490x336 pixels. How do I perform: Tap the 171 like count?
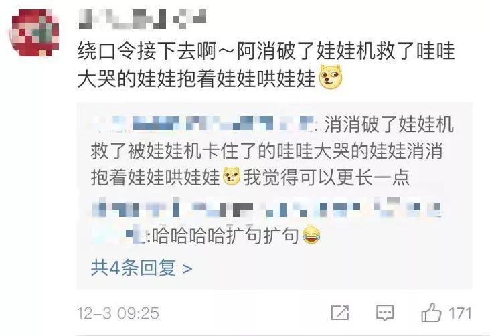coord(460,313)
